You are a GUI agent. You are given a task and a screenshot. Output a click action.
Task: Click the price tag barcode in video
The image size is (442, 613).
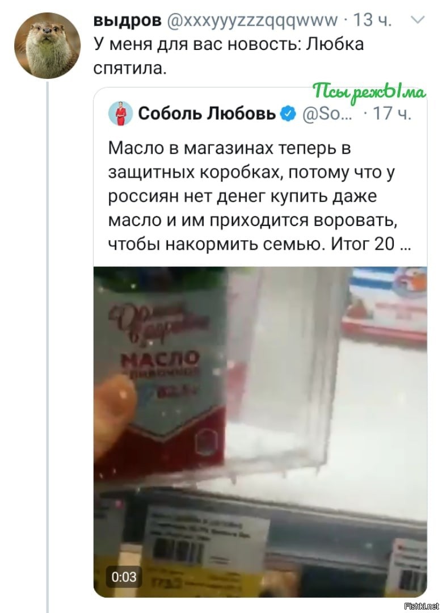coord(179,551)
